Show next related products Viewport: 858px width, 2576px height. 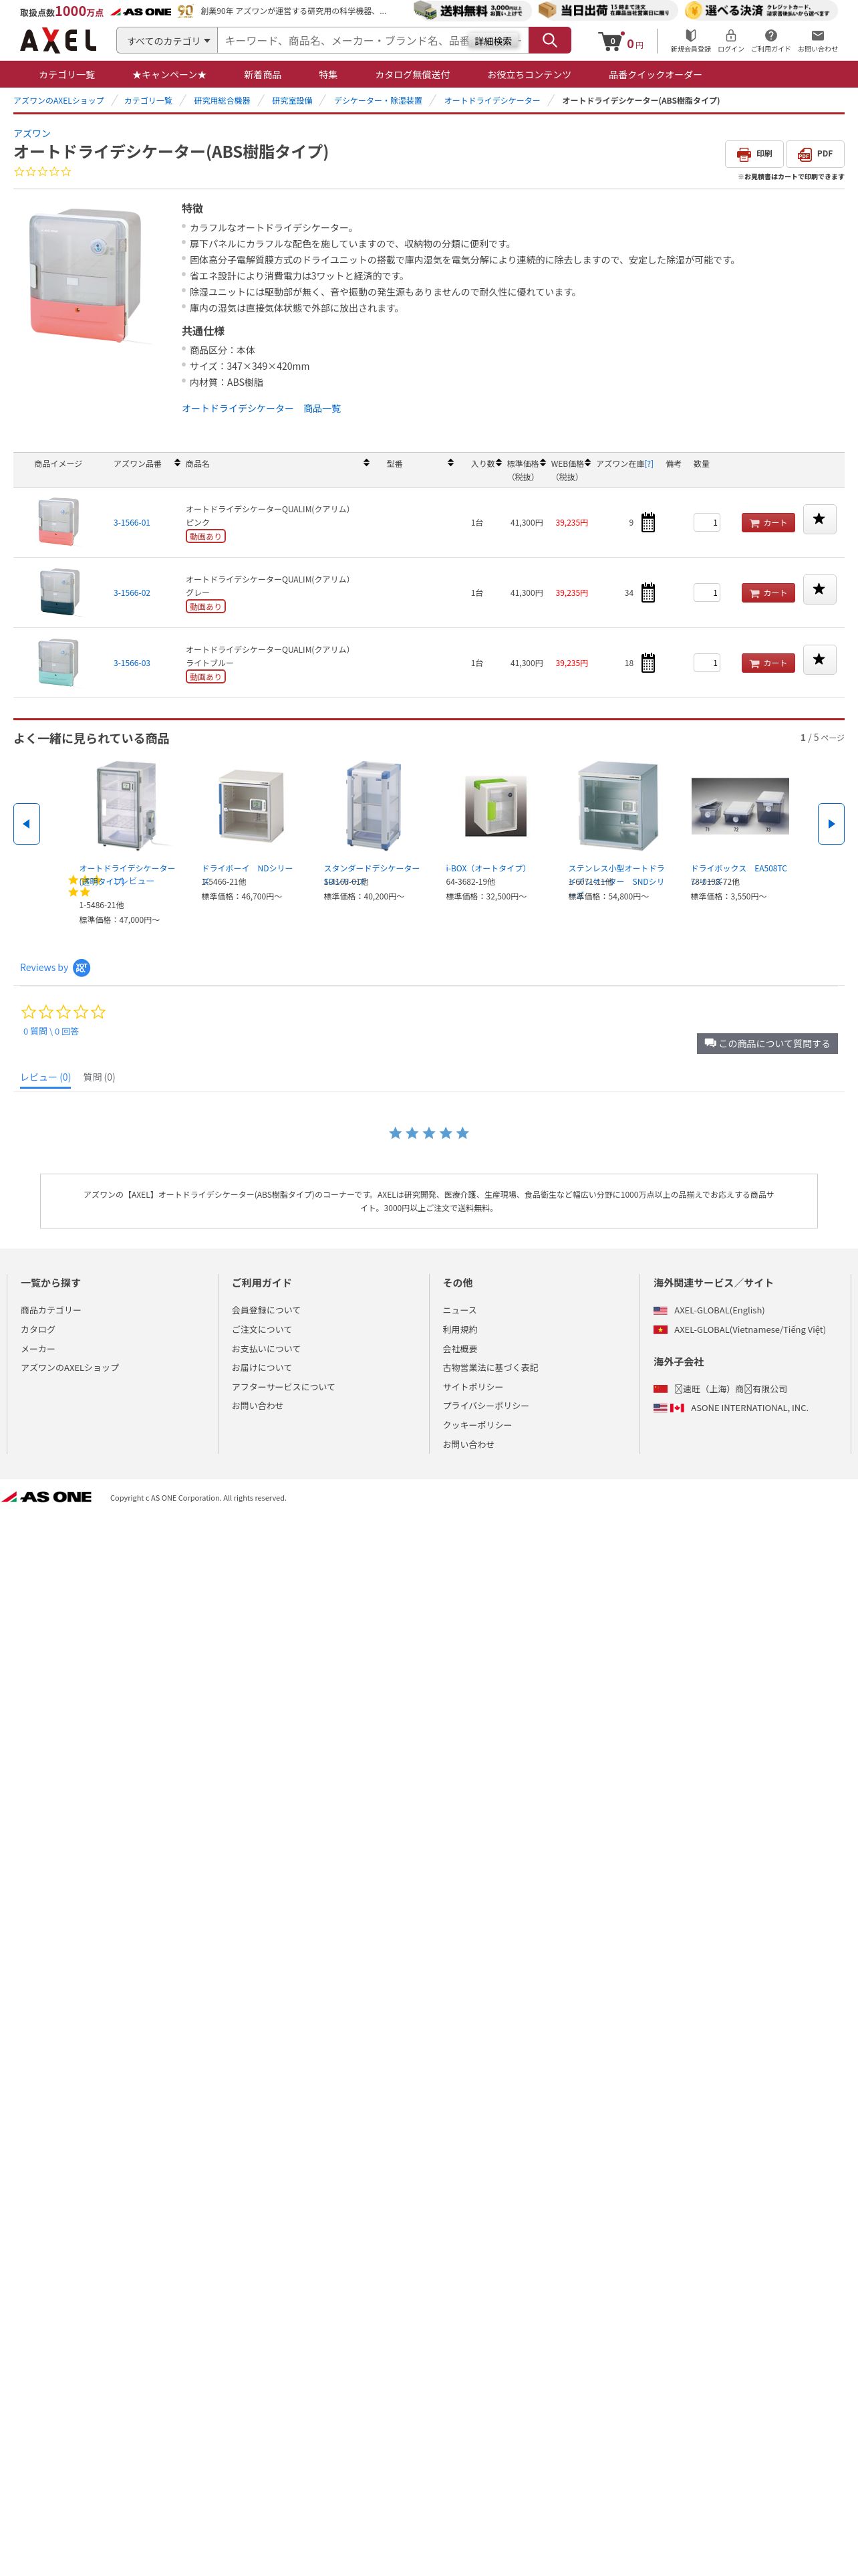coord(831,824)
